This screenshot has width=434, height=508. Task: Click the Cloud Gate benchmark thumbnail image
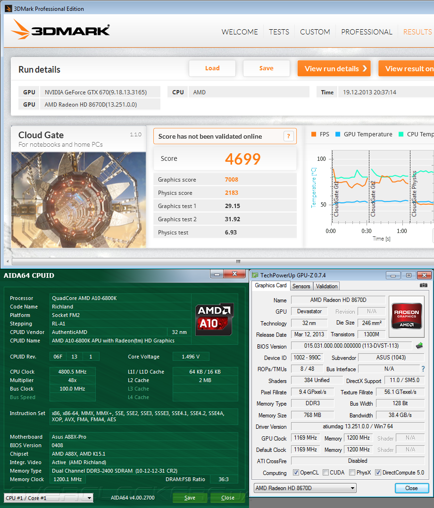(x=78, y=200)
